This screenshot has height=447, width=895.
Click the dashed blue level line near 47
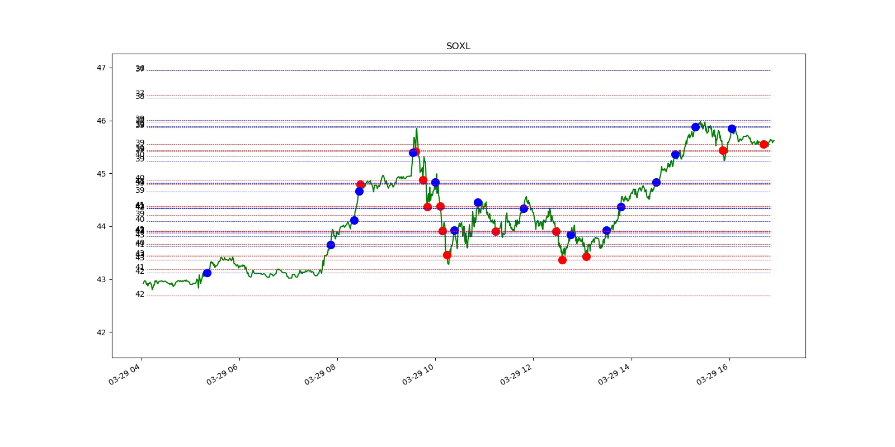click(459, 70)
